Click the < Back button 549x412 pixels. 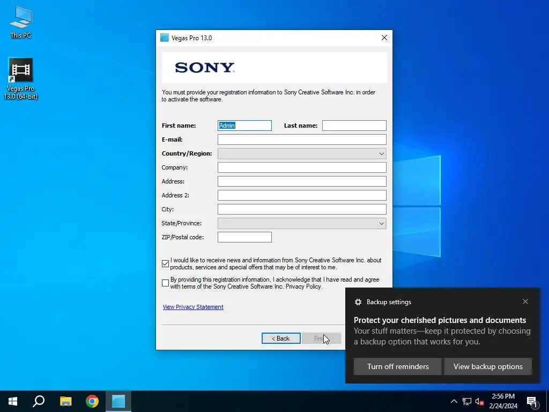click(281, 339)
